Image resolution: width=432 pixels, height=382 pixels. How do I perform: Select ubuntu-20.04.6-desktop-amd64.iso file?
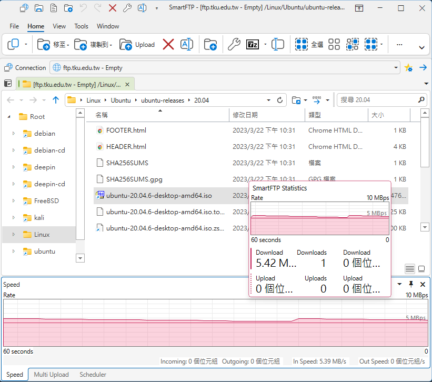[x=159, y=196]
